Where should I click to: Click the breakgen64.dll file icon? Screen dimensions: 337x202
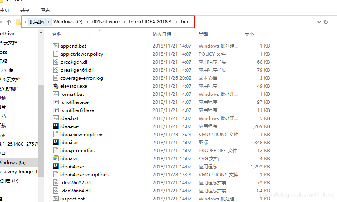(x=56, y=70)
